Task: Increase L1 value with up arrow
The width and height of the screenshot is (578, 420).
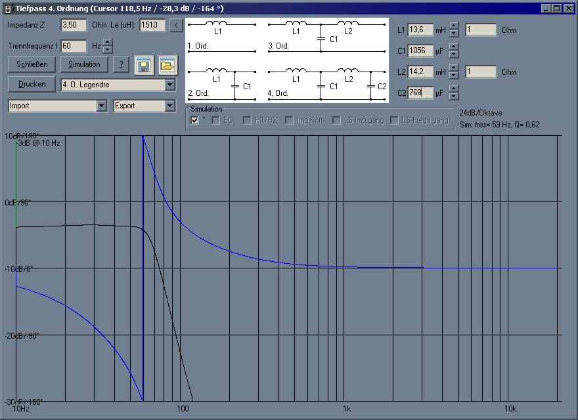Action: 454,26
